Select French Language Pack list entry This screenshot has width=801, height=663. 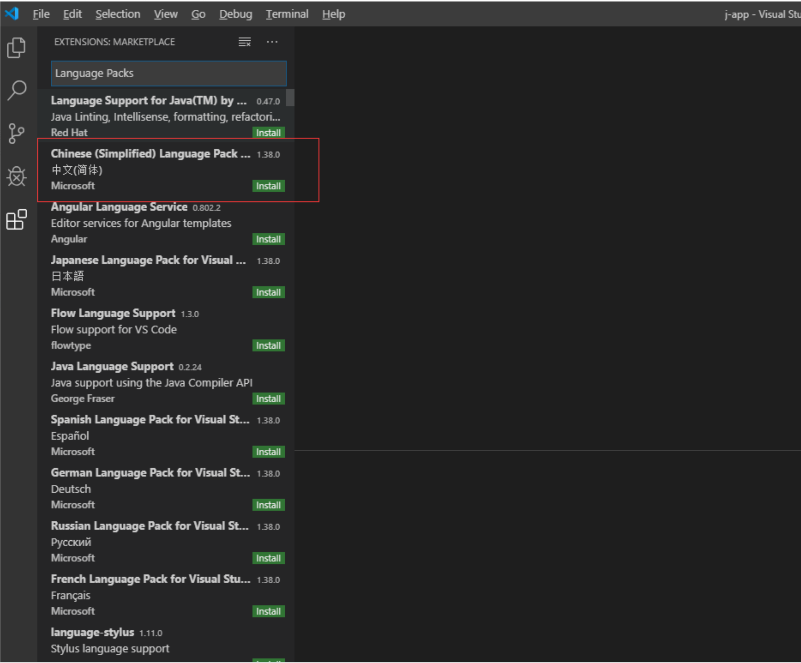pos(150,579)
